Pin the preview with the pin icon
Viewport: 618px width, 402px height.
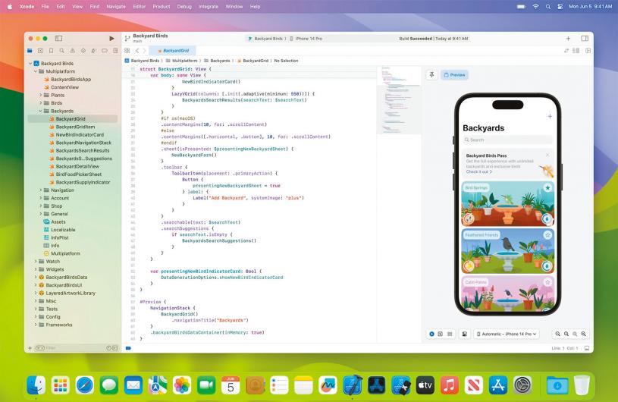[x=432, y=74]
